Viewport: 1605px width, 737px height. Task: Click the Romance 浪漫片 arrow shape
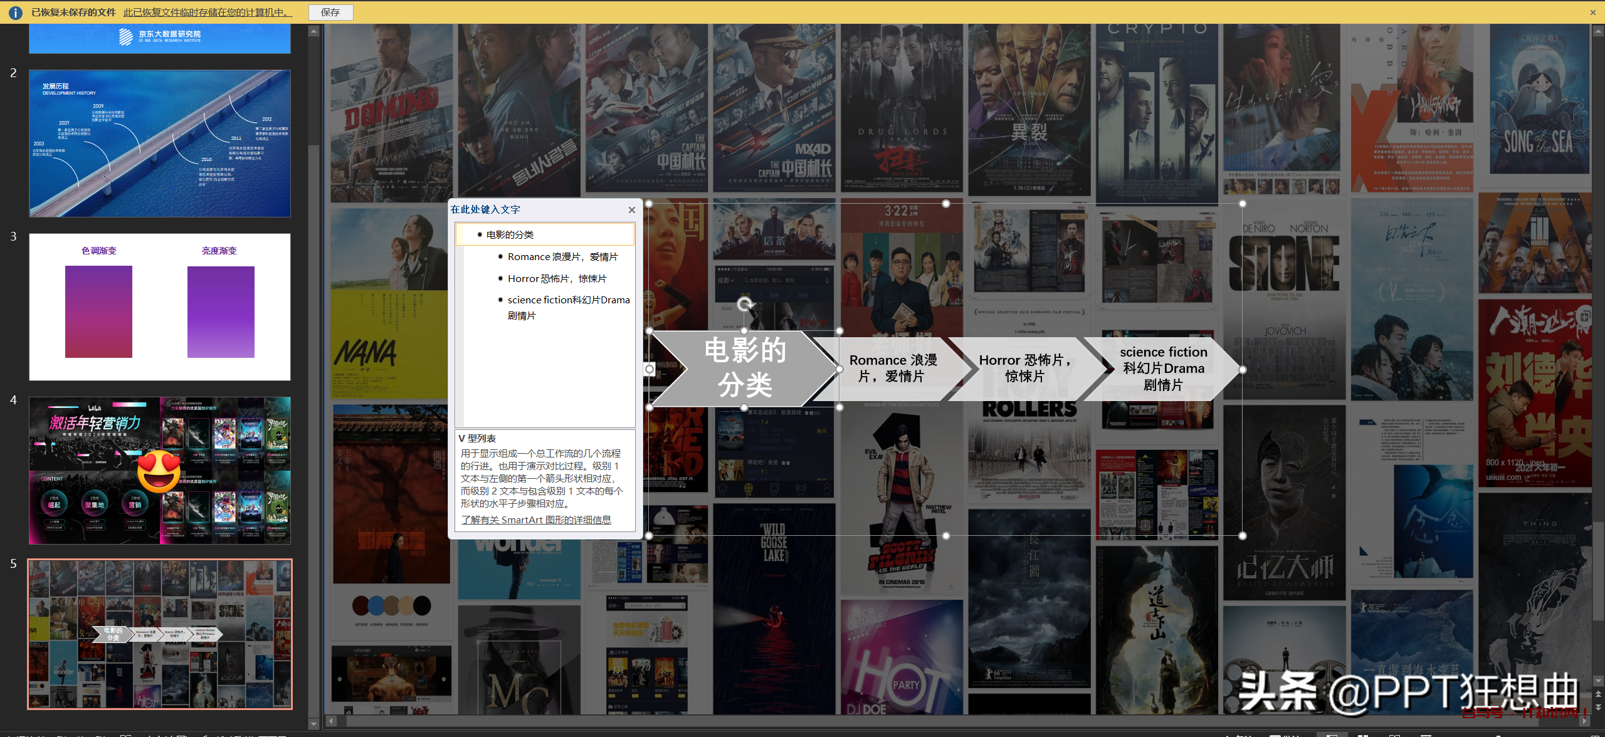(x=893, y=368)
